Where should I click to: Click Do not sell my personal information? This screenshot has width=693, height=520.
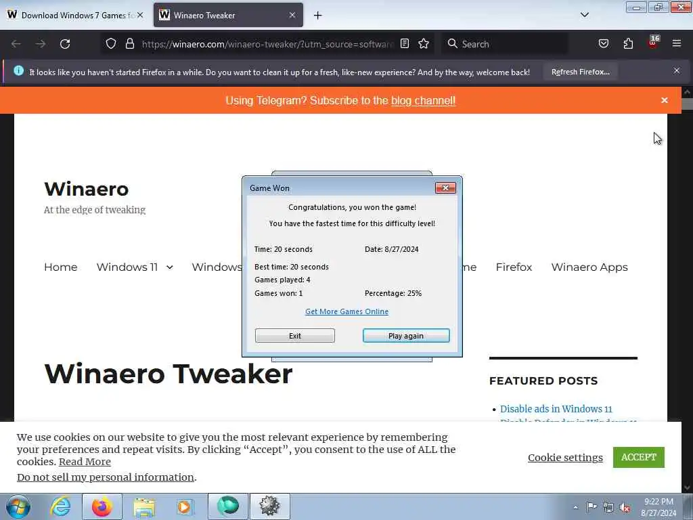(105, 477)
